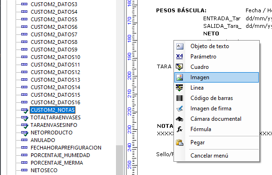Click the Parámetro X+1 icon
This screenshot has width=272, height=175.
(180, 57)
